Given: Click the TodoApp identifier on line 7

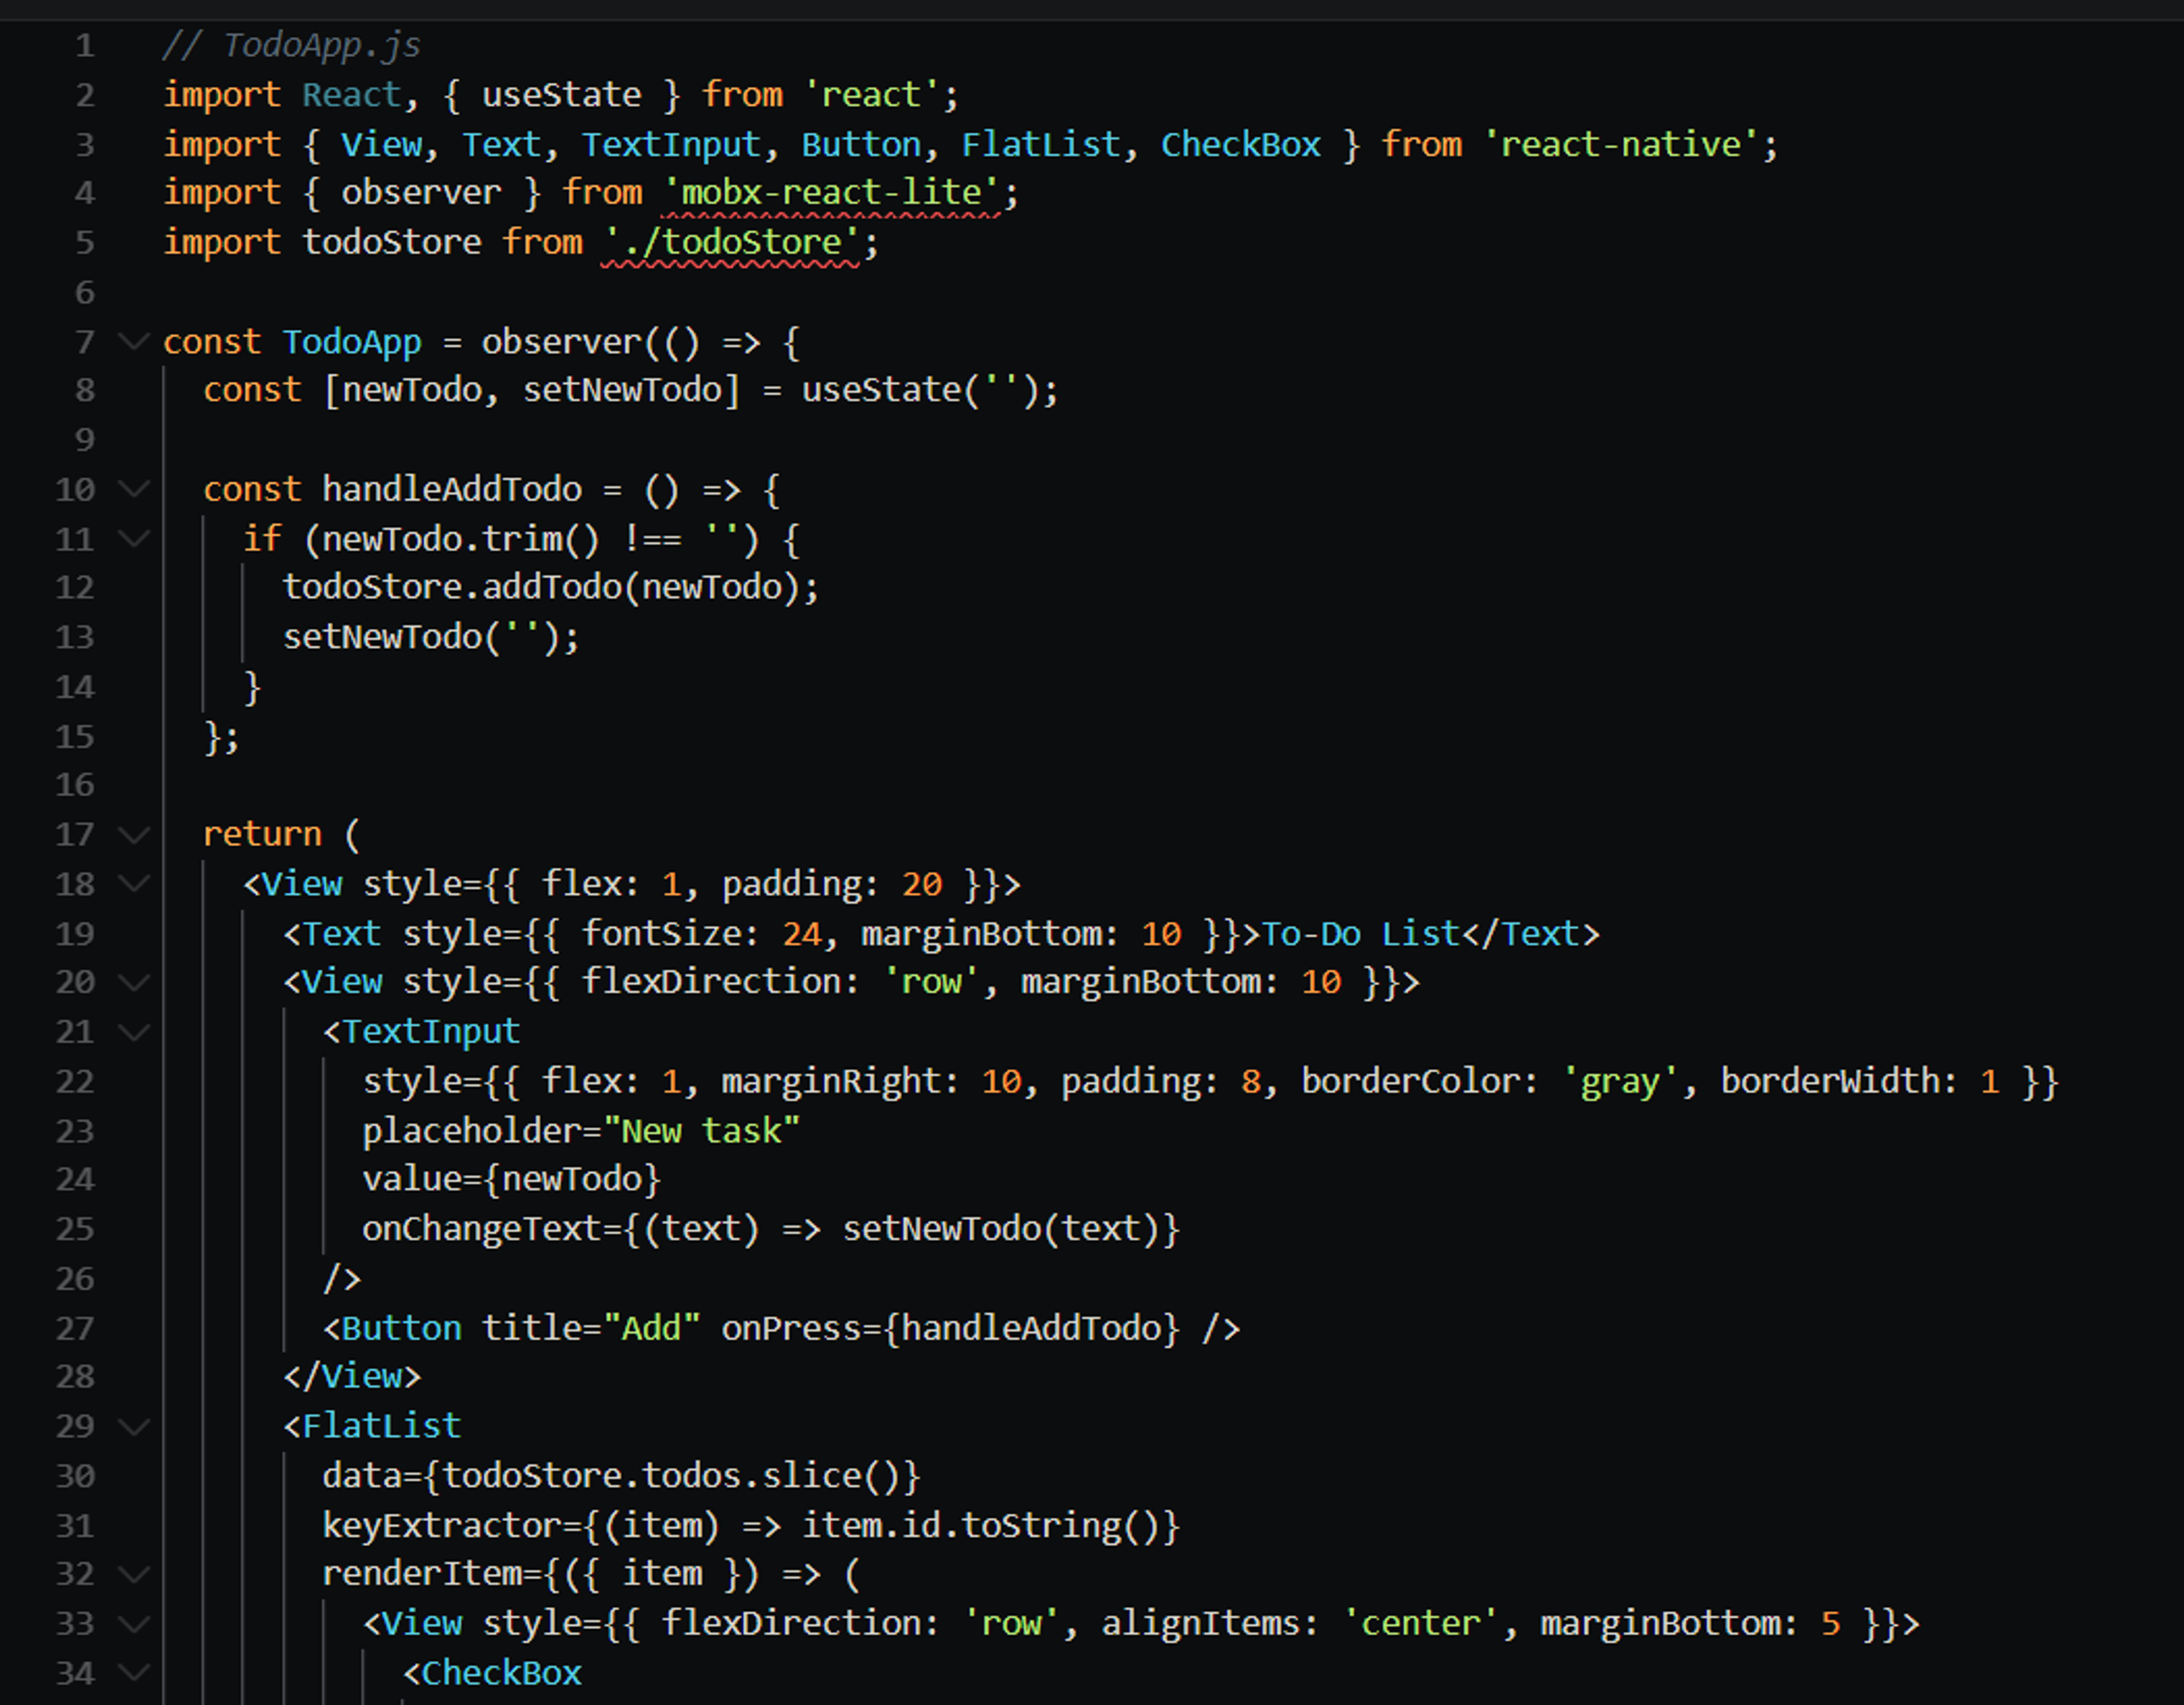Looking at the screenshot, I should point(352,342).
